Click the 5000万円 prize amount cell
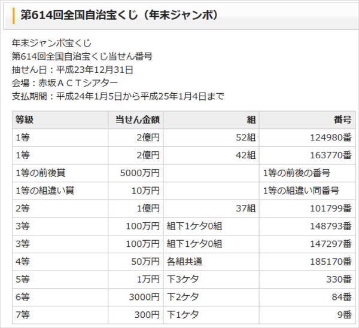Screen dimensions: 359x328 (x=140, y=173)
